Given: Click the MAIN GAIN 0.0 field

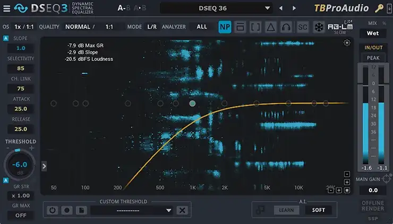Looking at the screenshot, I should pos(373,190).
